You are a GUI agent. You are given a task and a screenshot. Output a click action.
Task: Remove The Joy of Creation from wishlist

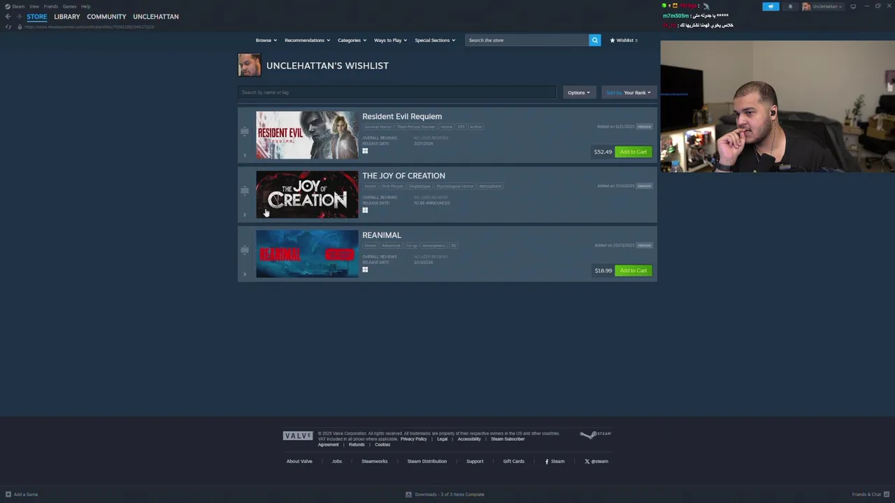tap(644, 186)
